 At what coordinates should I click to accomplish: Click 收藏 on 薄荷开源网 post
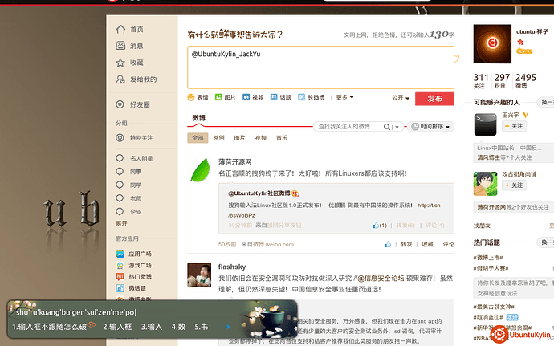pos(427,244)
